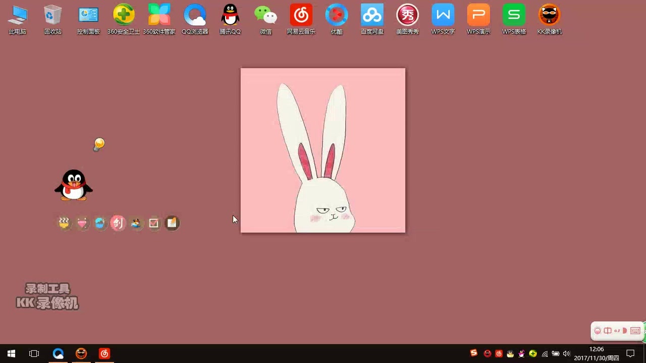Click the blue bathtub wash icon

click(x=100, y=223)
